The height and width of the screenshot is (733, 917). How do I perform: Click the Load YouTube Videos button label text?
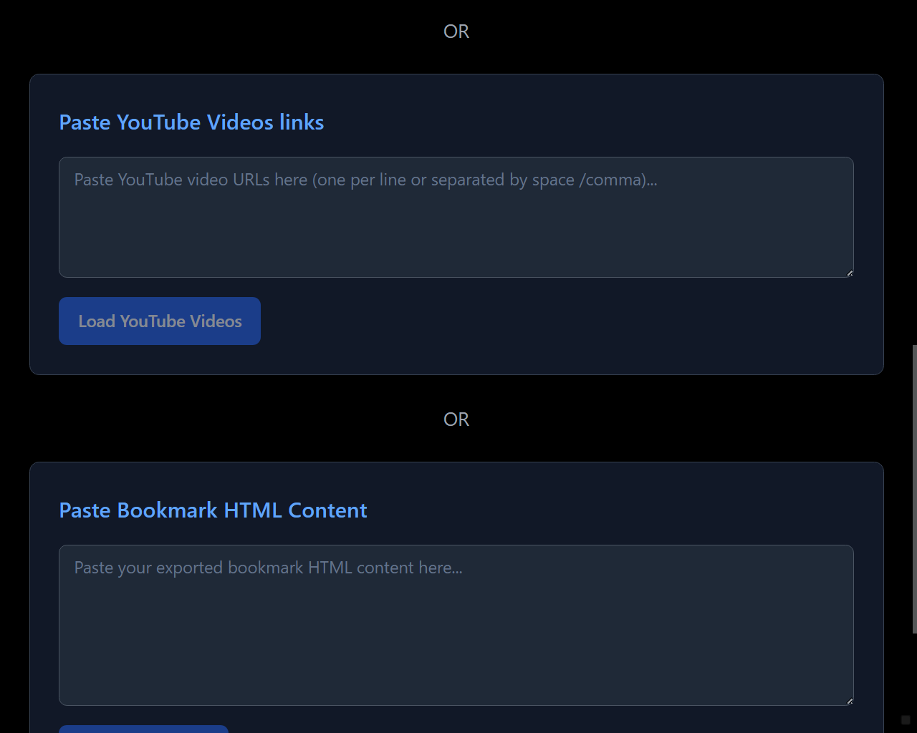click(x=159, y=321)
